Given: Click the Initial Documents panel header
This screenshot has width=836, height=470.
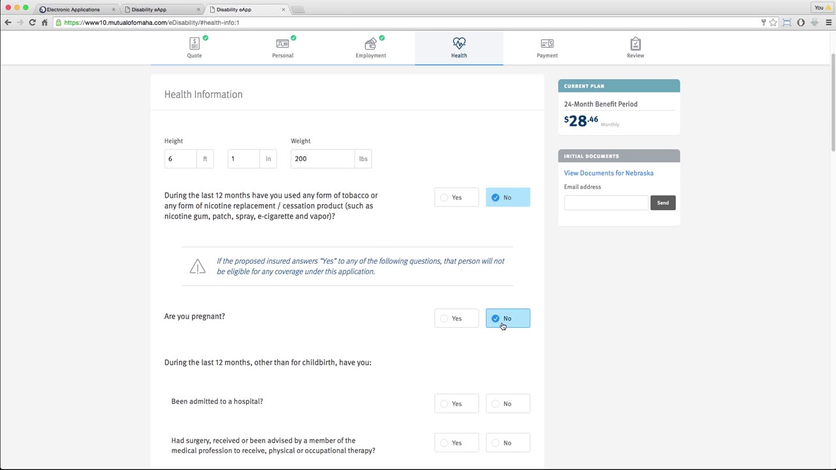Looking at the screenshot, I should pos(619,156).
